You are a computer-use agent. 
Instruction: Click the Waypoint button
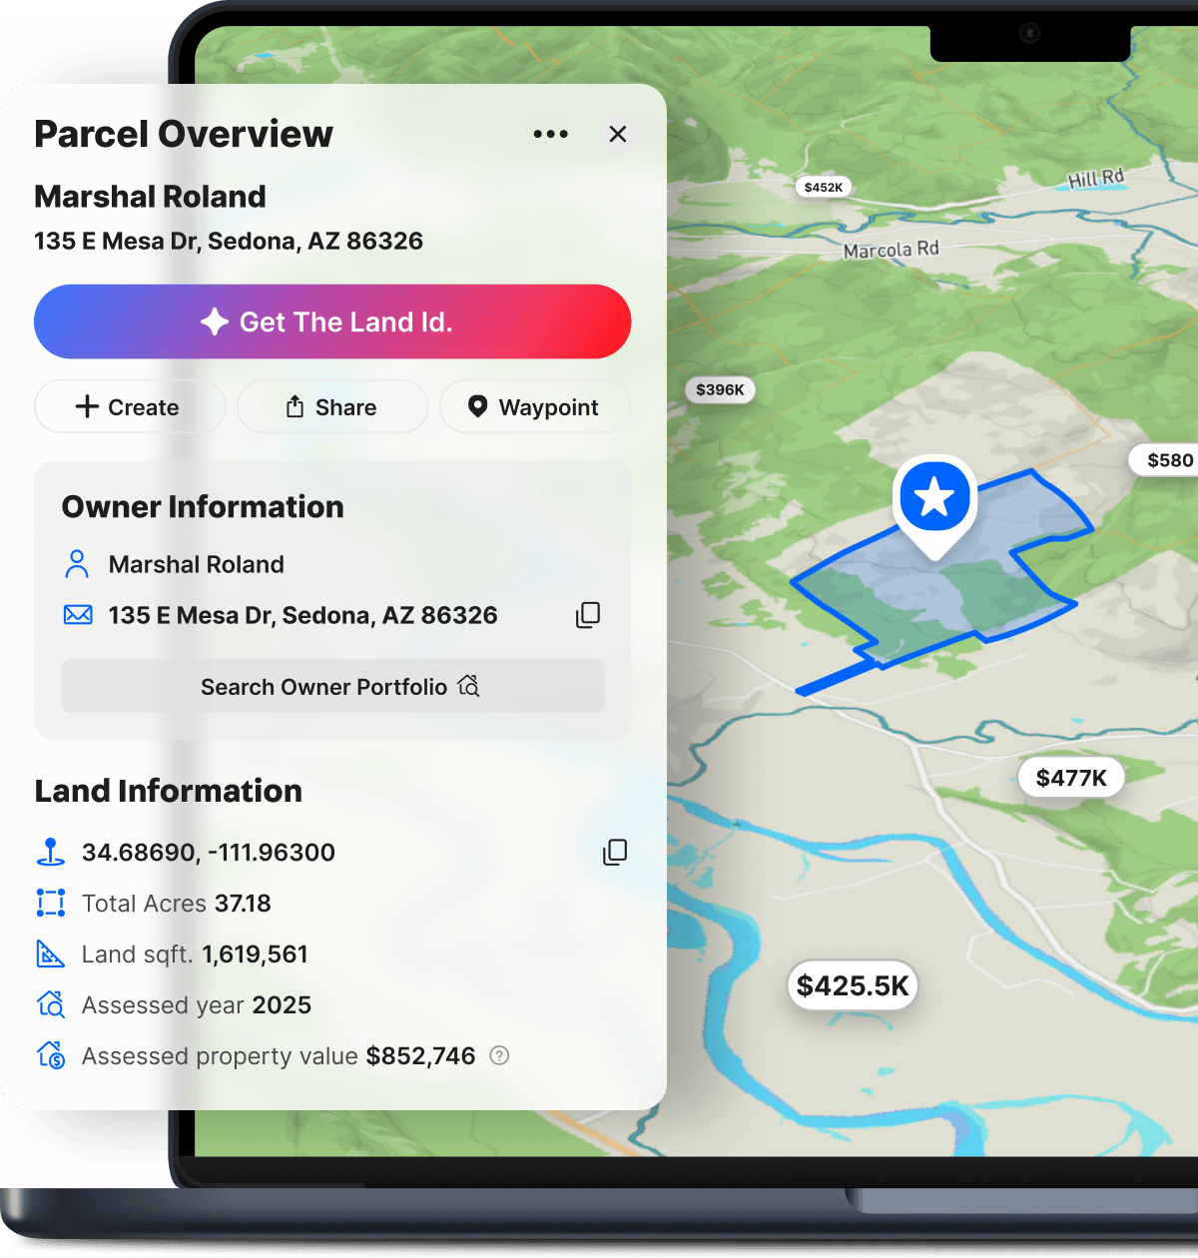(535, 406)
